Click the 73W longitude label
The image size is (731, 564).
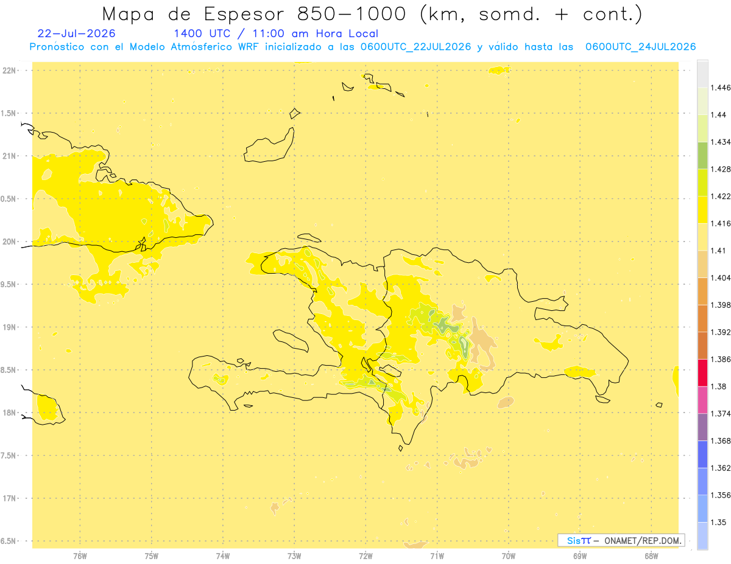(294, 555)
